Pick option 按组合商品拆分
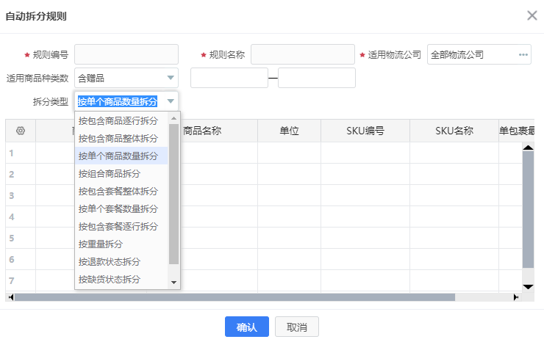544x342 pixels. pos(121,174)
